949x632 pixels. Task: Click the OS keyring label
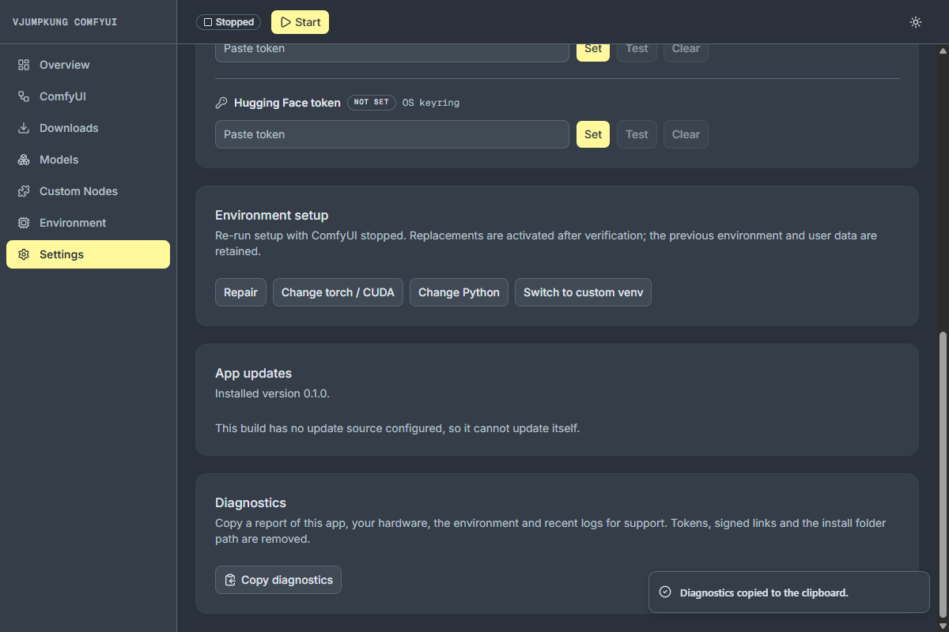[x=431, y=103]
